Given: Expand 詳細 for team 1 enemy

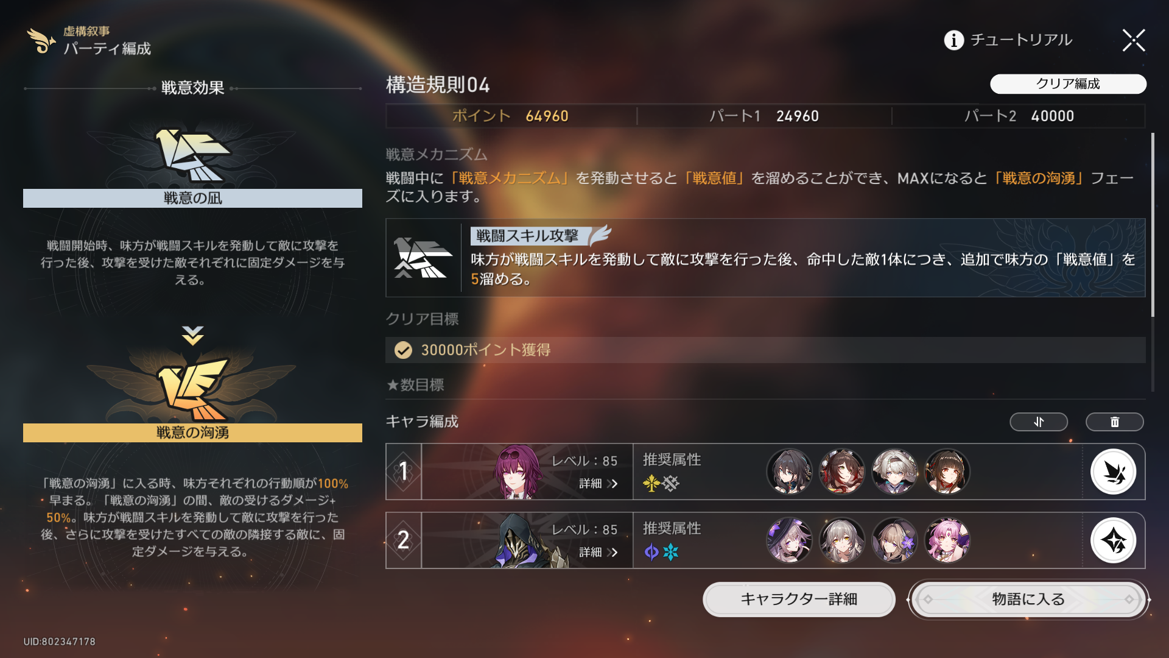Looking at the screenshot, I should pos(598,483).
